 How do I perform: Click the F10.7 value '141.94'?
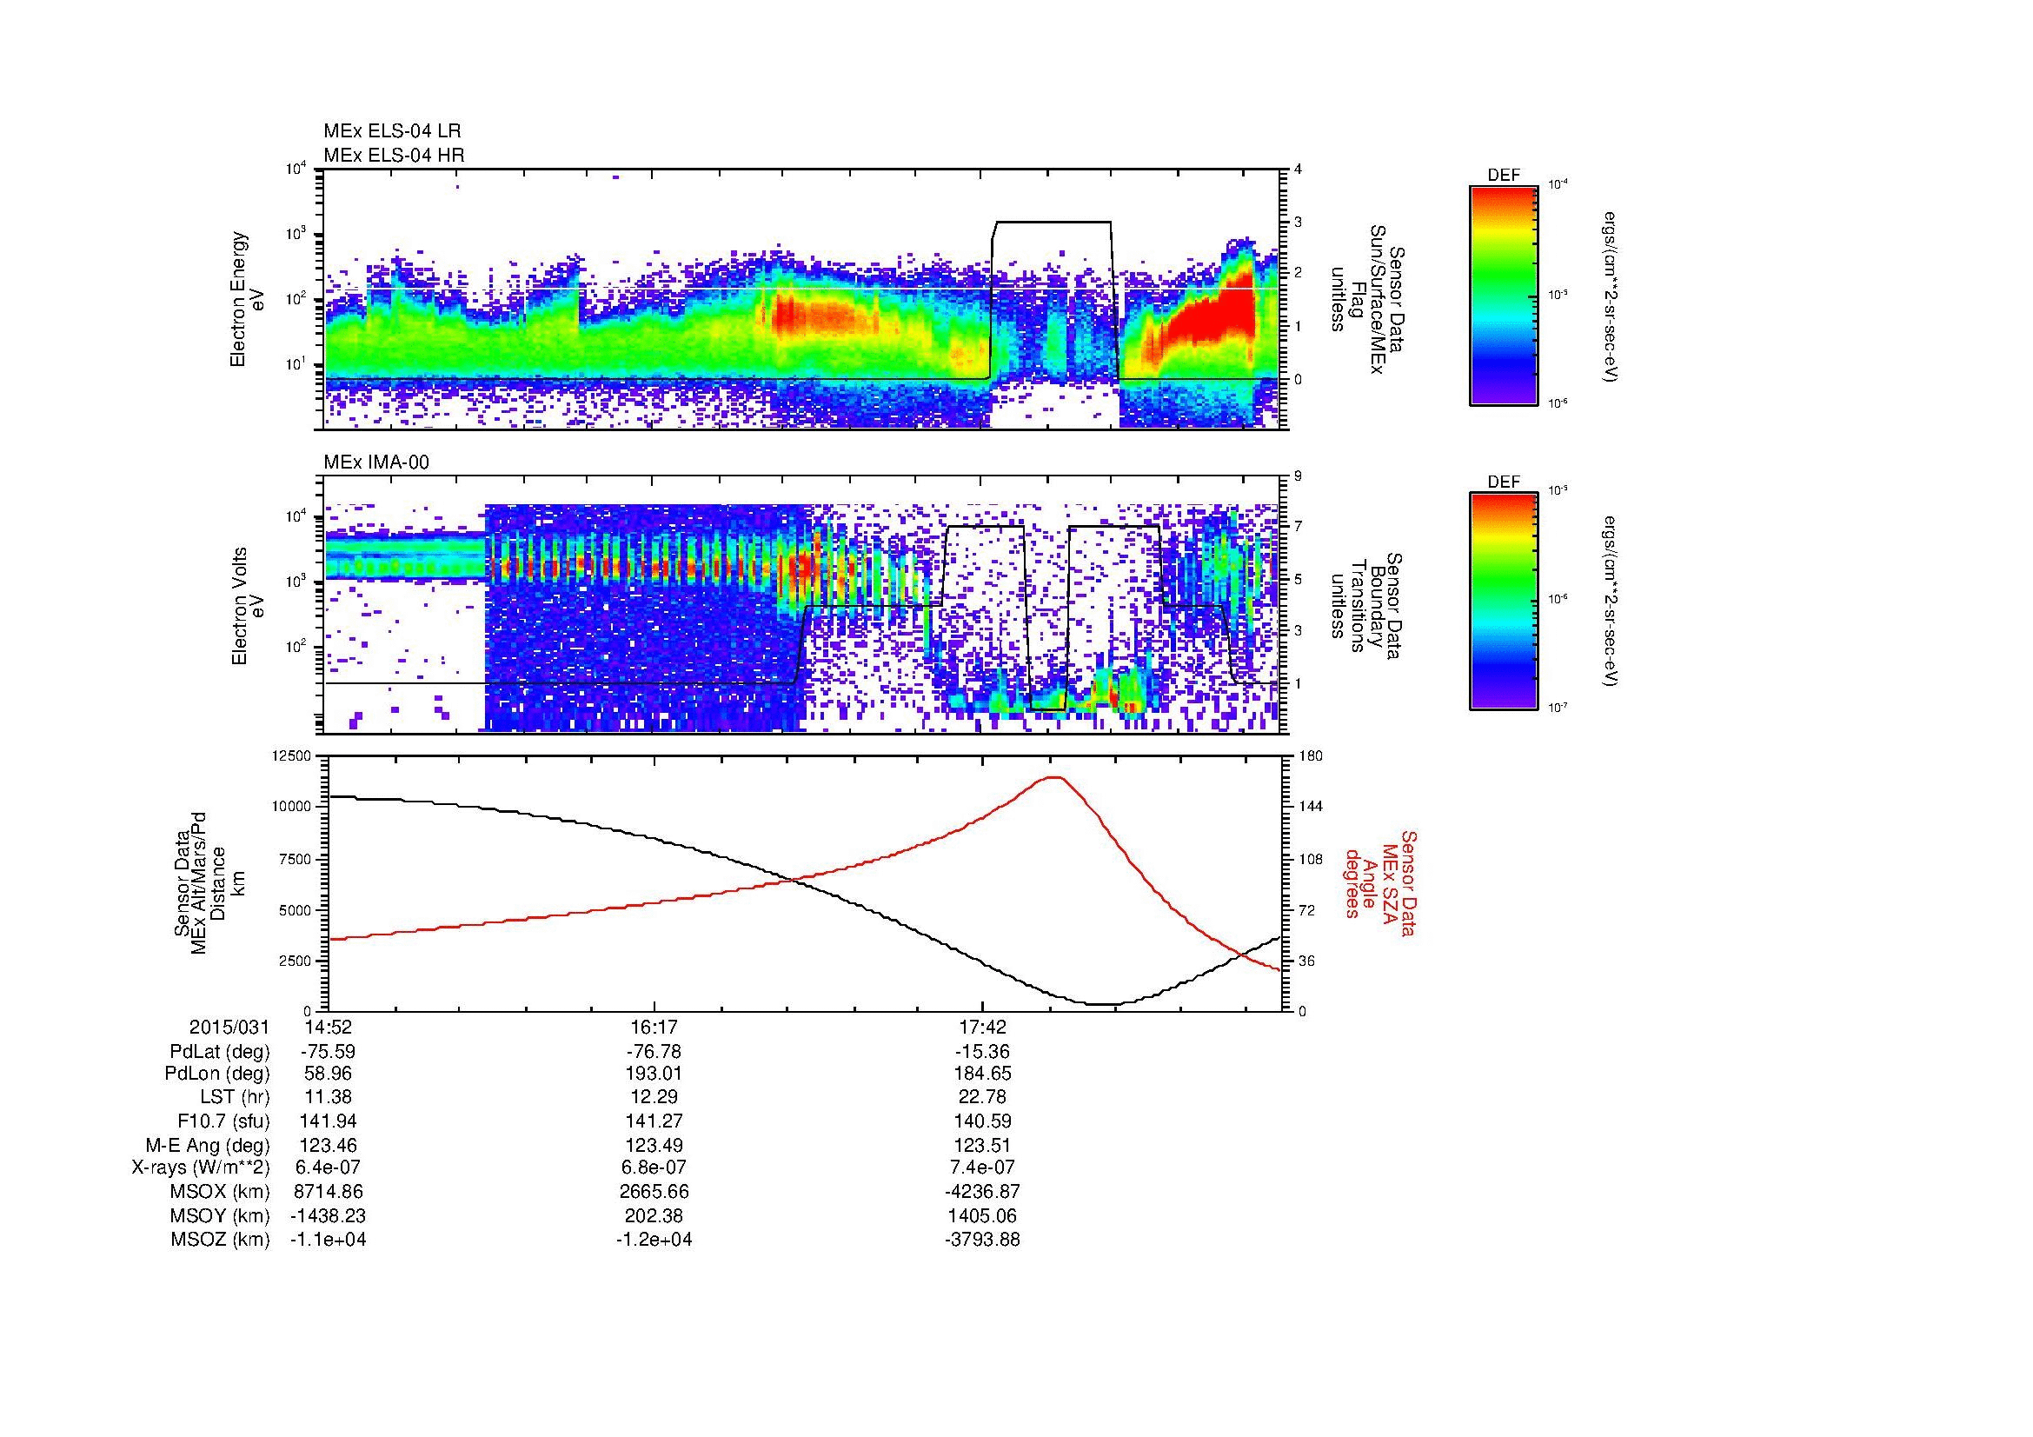[x=328, y=1121]
